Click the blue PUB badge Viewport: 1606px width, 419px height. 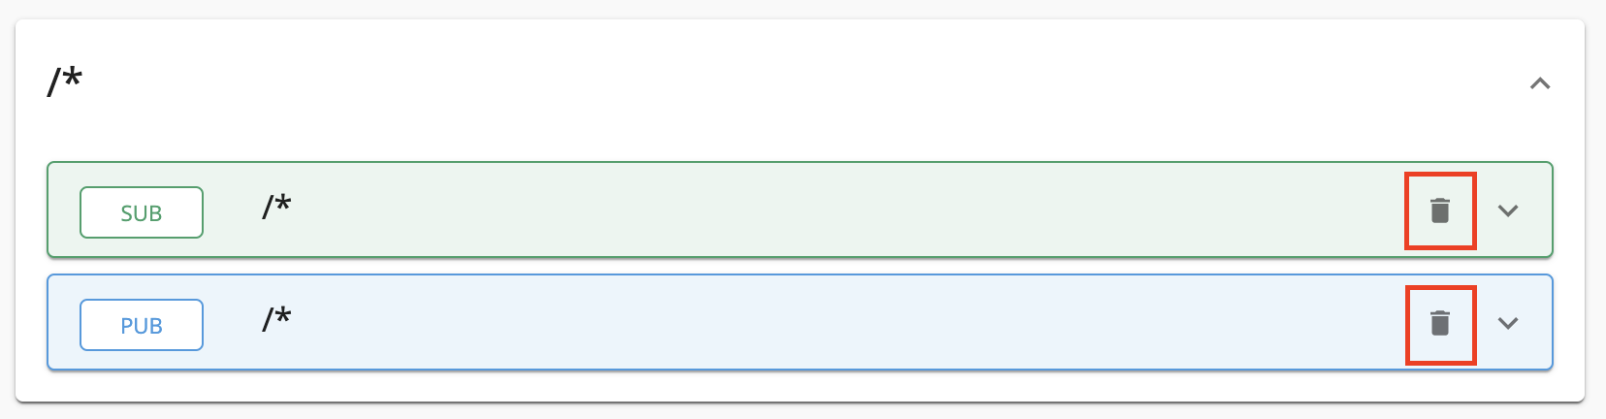point(142,325)
